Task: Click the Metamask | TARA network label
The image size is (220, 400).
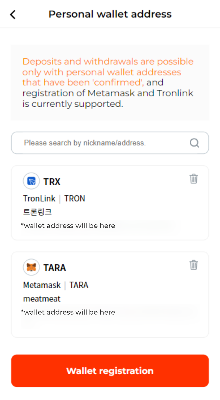Action: tap(56, 285)
